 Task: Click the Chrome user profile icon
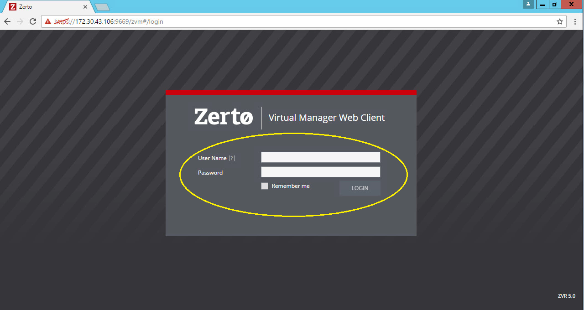click(x=528, y=4)
